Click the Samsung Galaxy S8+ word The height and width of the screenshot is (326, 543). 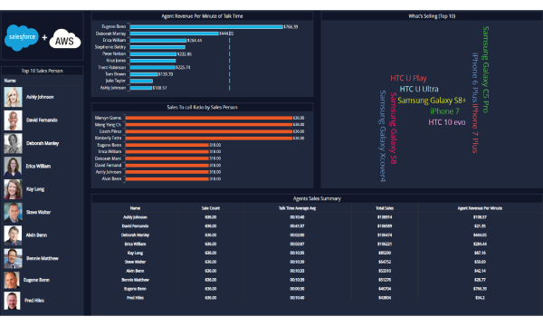(432, 101)
